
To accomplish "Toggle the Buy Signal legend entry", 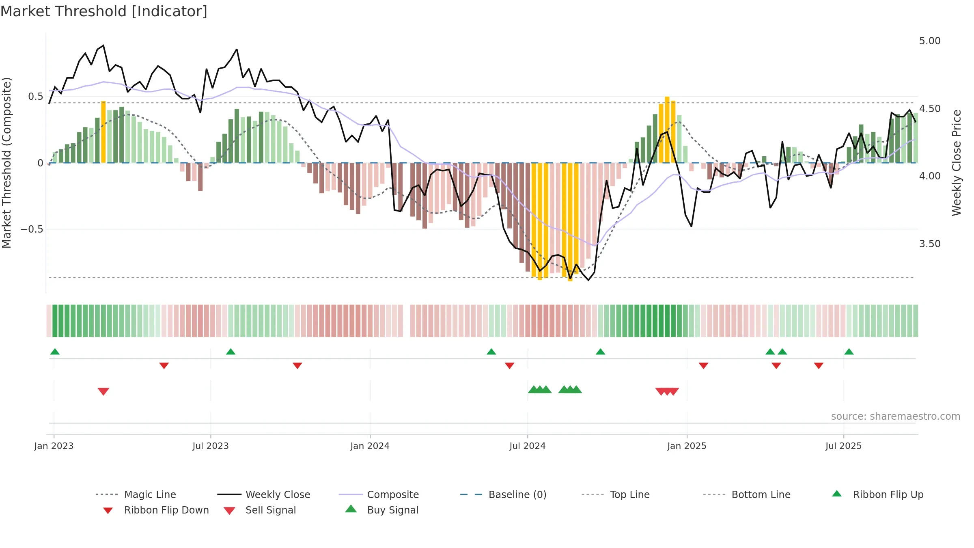I will [x=381, y=510].
